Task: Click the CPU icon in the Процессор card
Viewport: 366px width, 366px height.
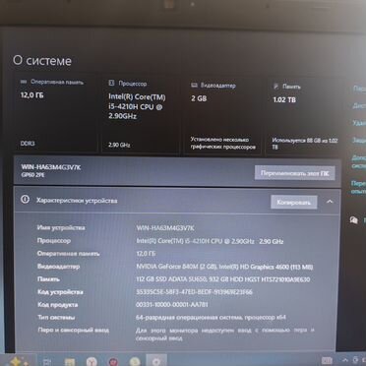Action: [x=111, y=84]
